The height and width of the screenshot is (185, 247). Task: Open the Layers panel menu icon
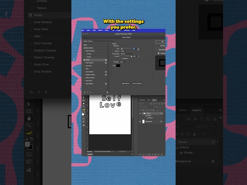tap(164, 100)
